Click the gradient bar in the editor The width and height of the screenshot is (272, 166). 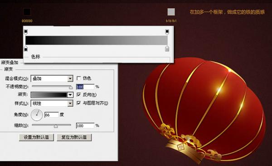(x=97, y=40)
